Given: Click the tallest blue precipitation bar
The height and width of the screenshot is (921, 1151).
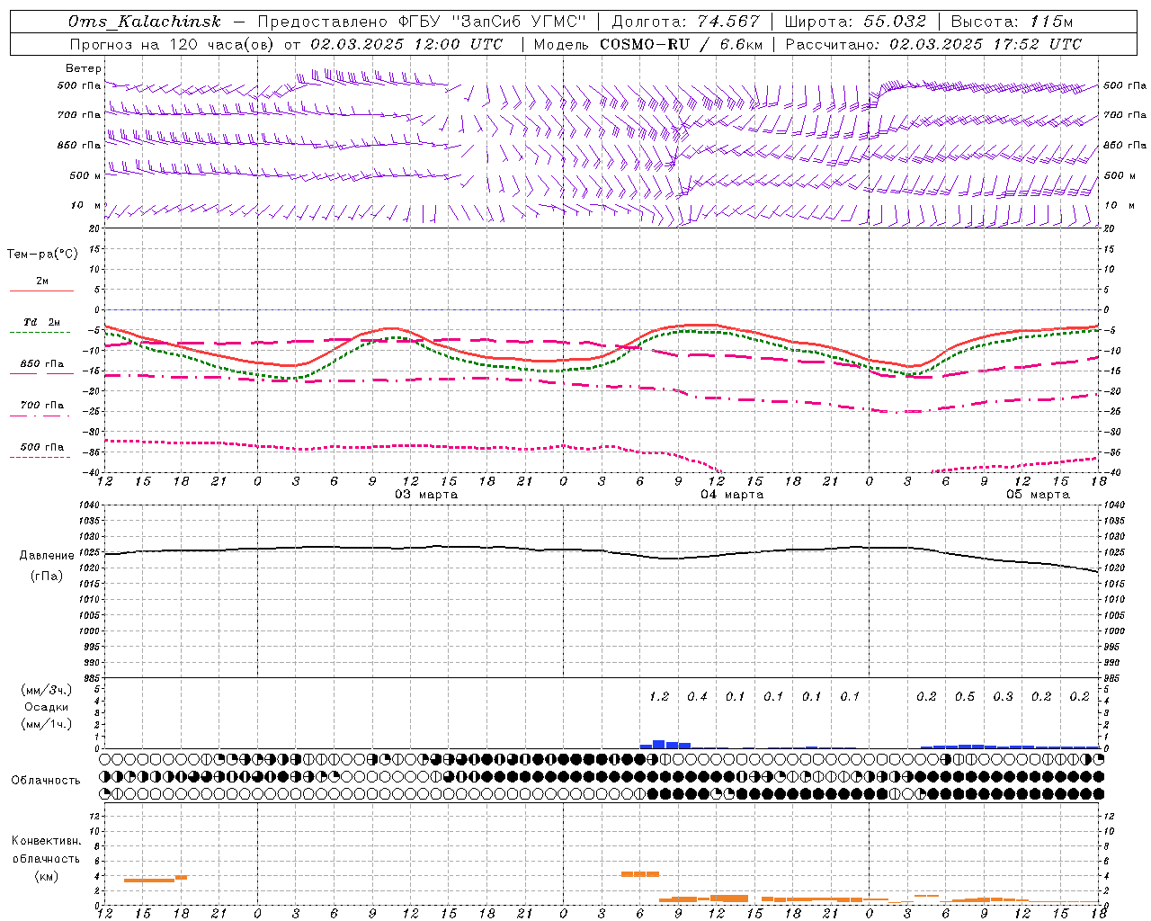Looking at the screenshot, I should coord(658,744).
